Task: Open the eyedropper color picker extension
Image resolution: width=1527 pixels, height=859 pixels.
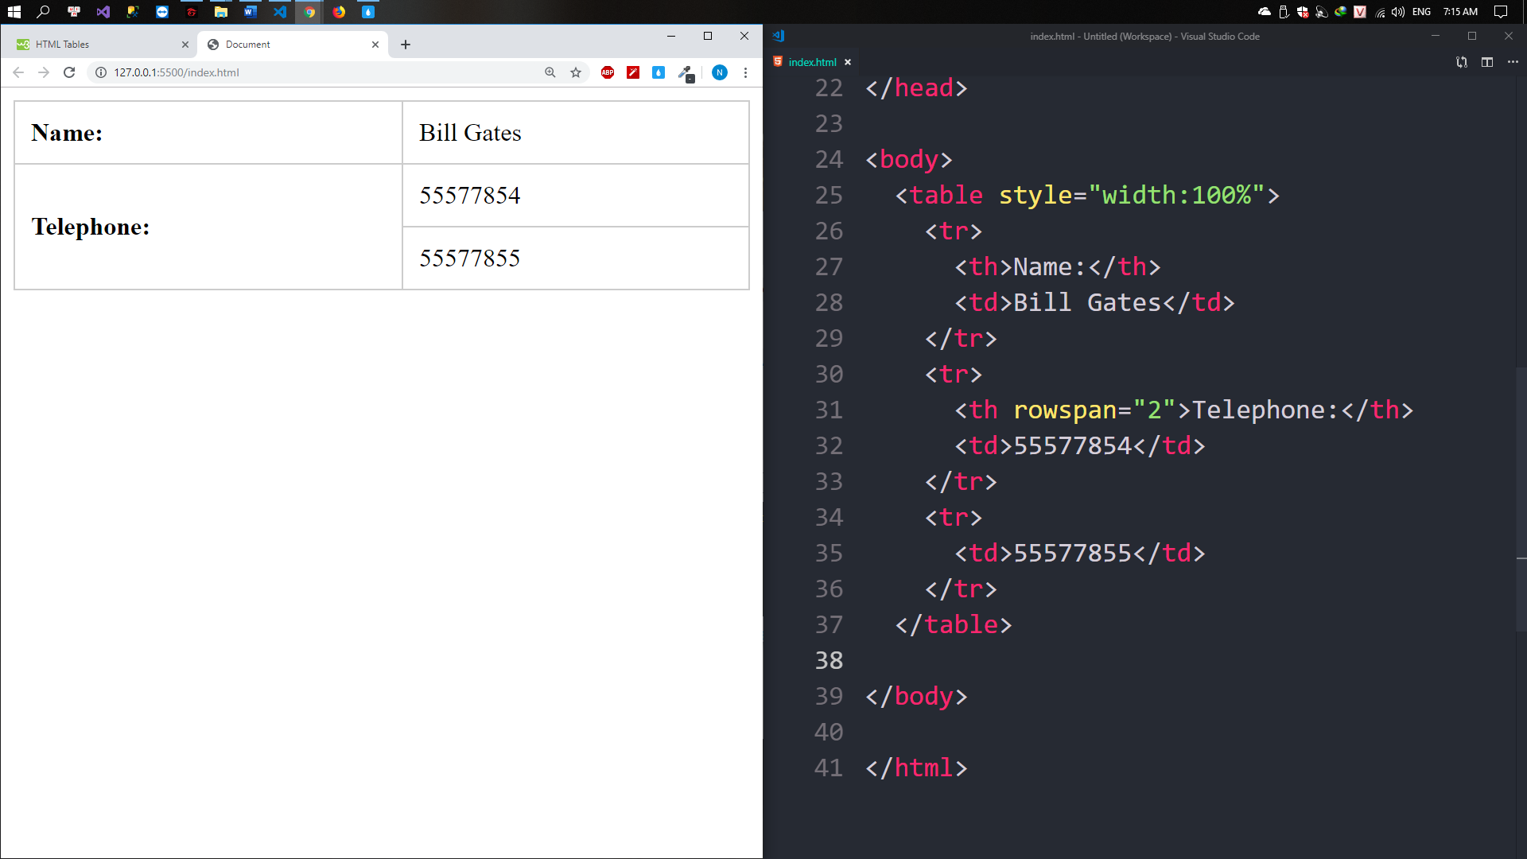Action: coord(685,72)
